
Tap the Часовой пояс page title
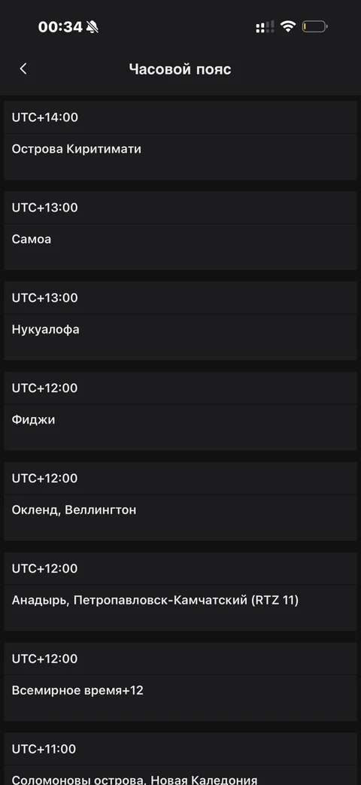(x=180, y=69)
